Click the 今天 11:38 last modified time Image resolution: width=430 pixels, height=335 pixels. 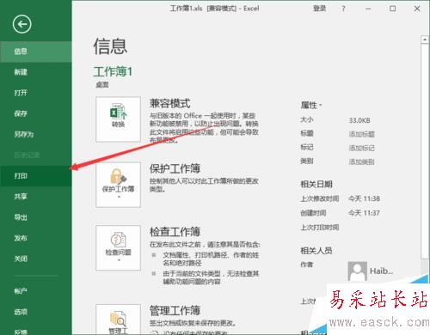click(364, 198)
